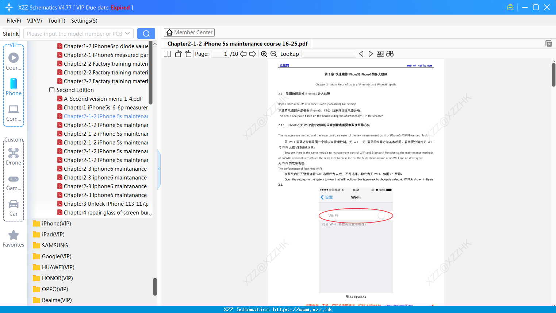
Task: Click the https://www.xzz.hk status bar link
Action: (x=302, y=309)
